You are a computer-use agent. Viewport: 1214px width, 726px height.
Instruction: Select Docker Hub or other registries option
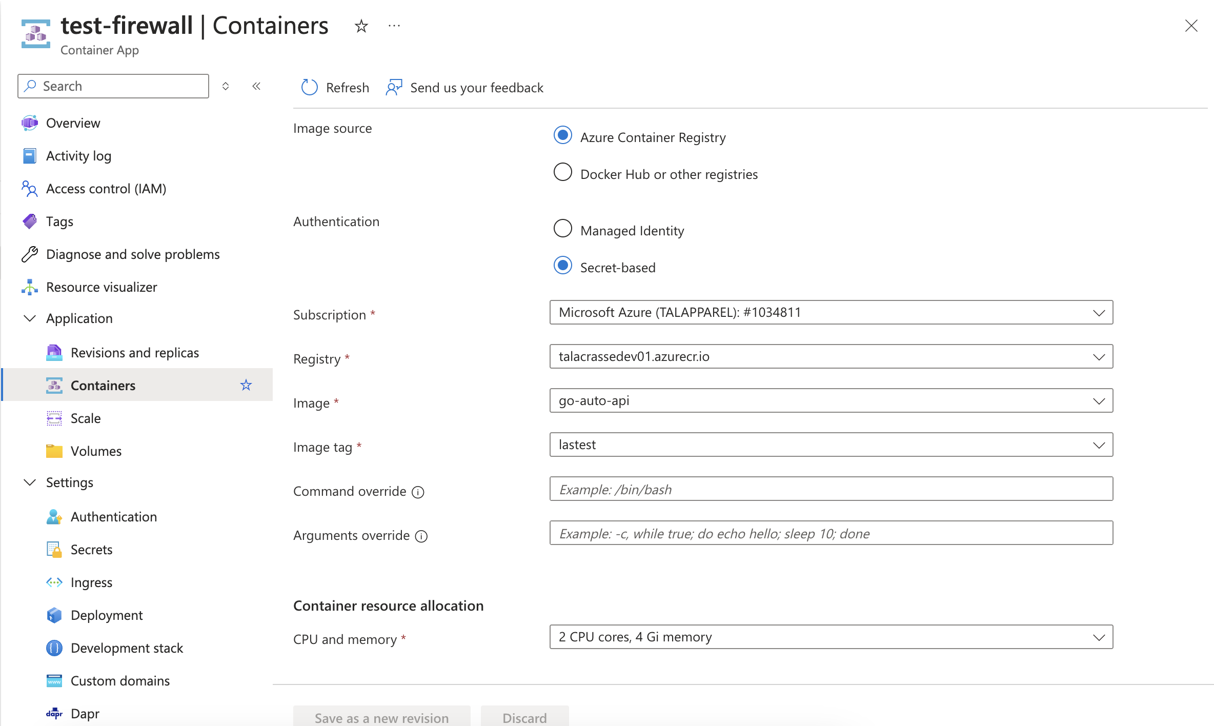pos(563,172)
